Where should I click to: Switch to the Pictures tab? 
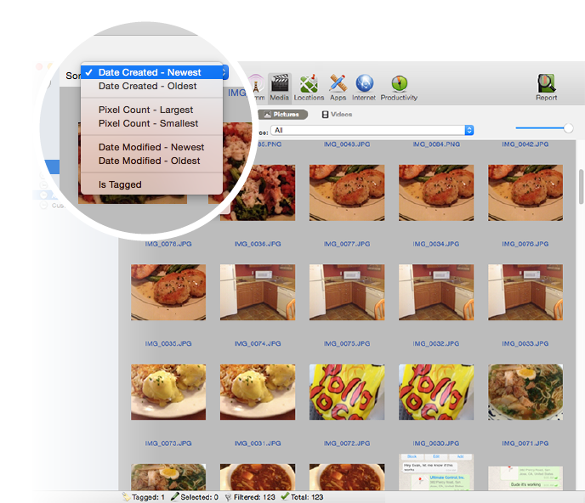click(283, 115)
